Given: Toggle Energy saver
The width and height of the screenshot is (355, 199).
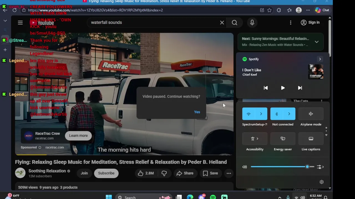Looking at the screenshot, I should coord(283,139).
